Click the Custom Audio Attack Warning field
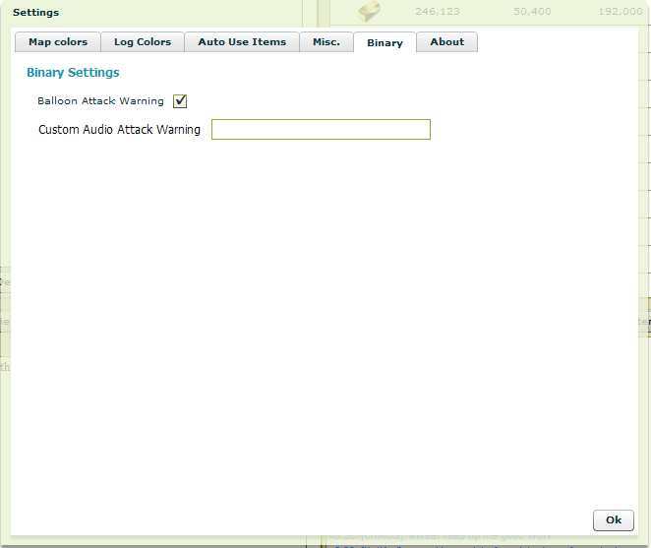The width and height of the screenshot is (651, 548). coord(321,130)
